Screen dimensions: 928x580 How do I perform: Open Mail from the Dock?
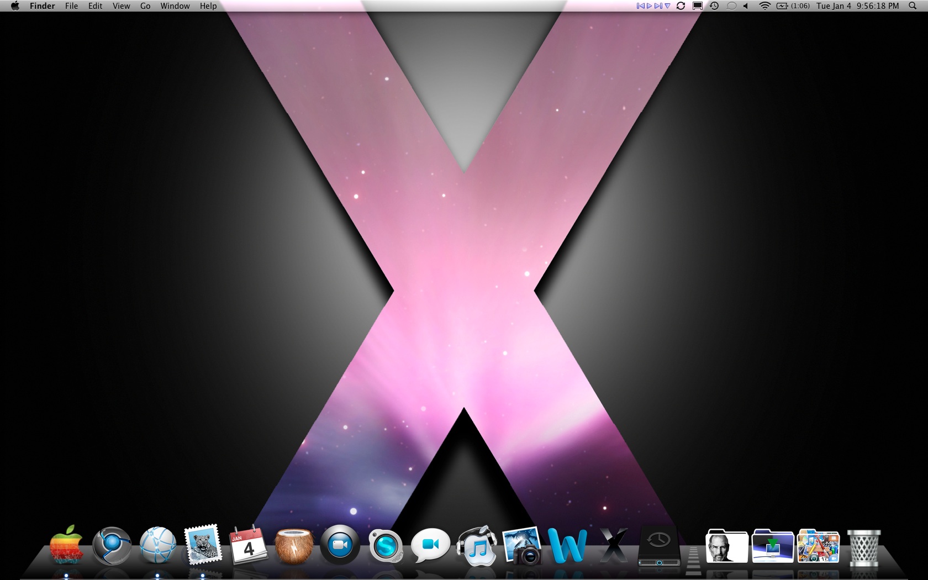pyautogui.click(x=203, y=545)
